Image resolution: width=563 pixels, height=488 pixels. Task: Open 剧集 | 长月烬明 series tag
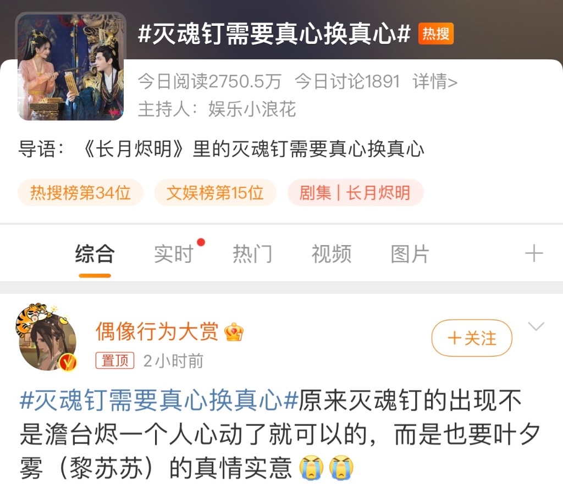tap(356, 193)
